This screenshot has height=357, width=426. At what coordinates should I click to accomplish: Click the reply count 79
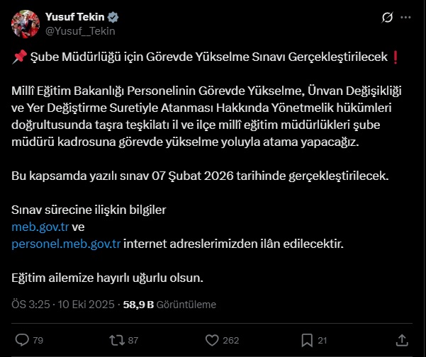[x=38, y=341]
